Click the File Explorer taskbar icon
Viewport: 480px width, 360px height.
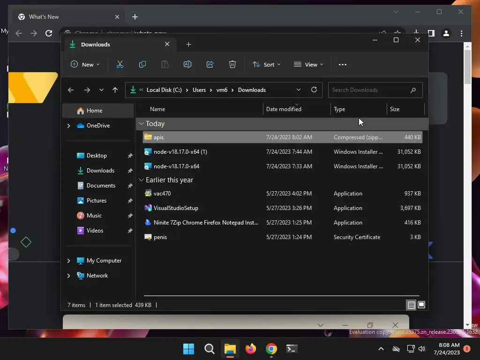point(230,349)
